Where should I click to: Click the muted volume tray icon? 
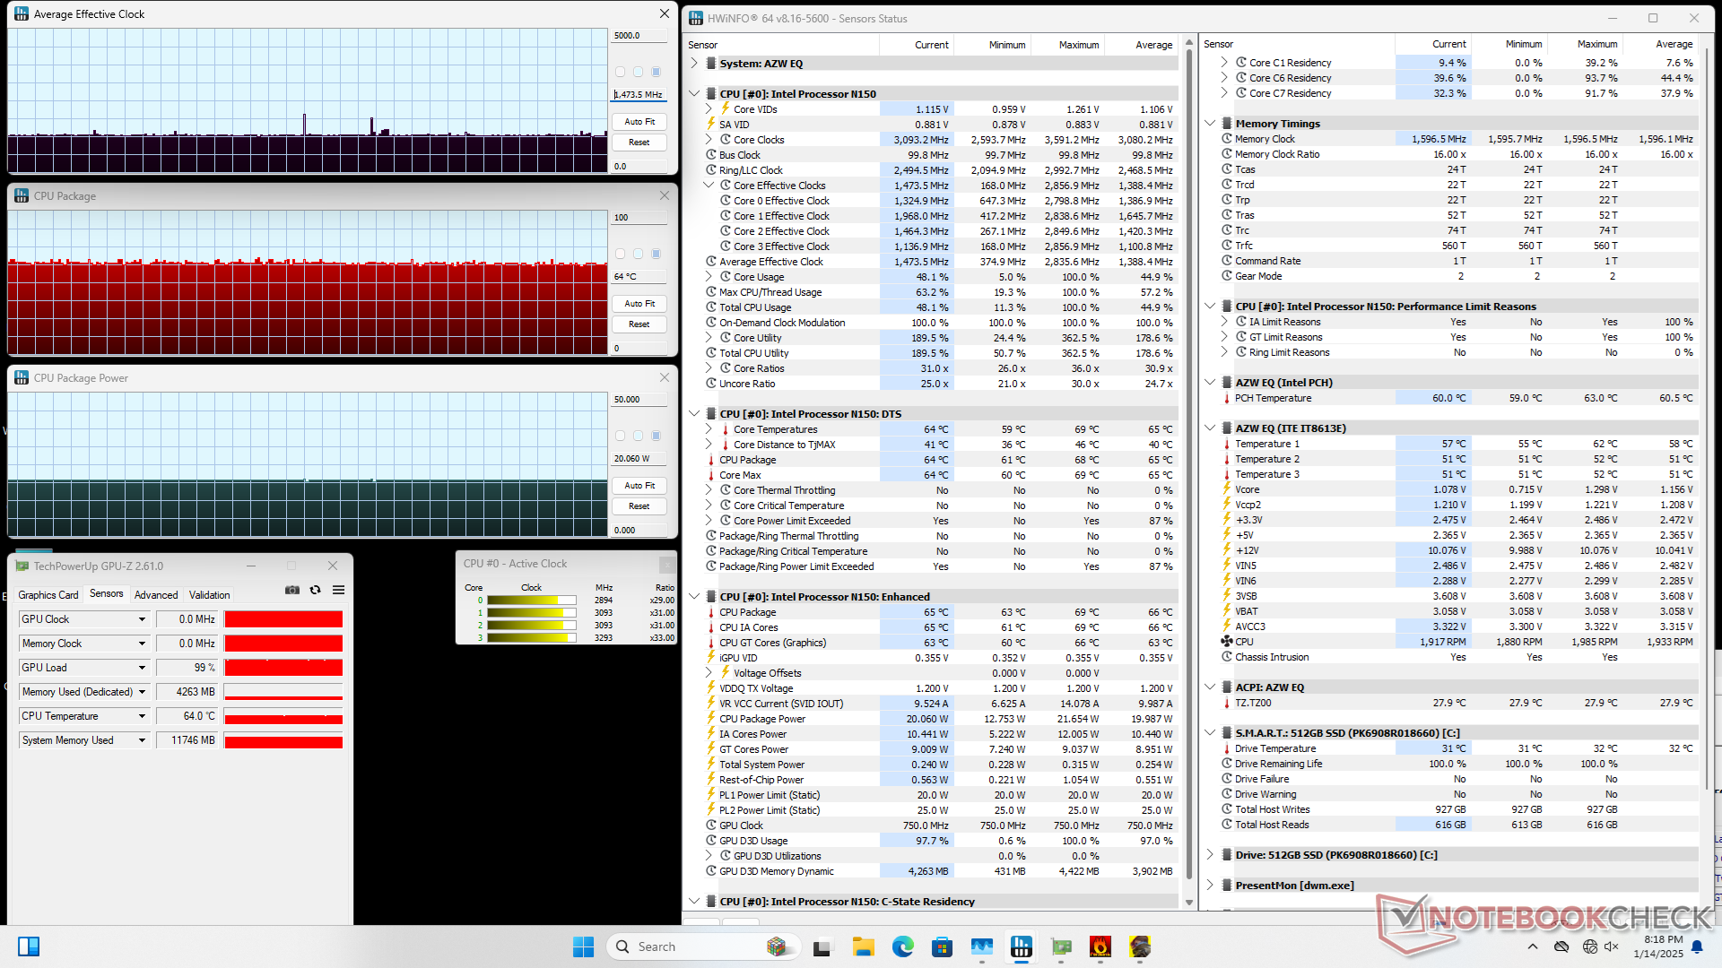(1611, 946)
